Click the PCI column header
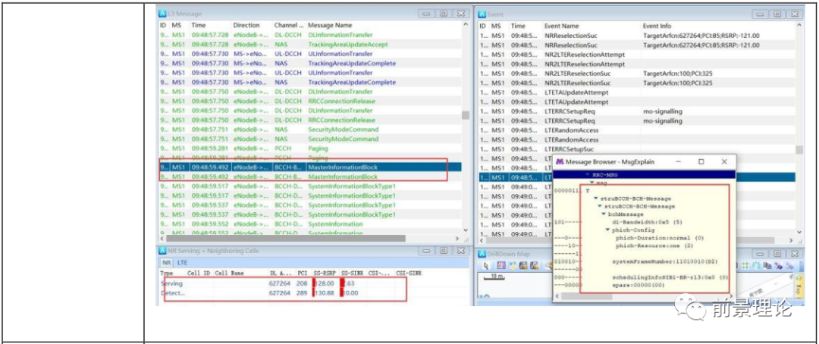The image size is (819, 344). [x=302, y=273]
